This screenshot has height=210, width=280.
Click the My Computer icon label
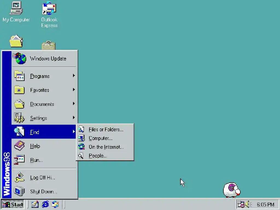coord(16,20)
